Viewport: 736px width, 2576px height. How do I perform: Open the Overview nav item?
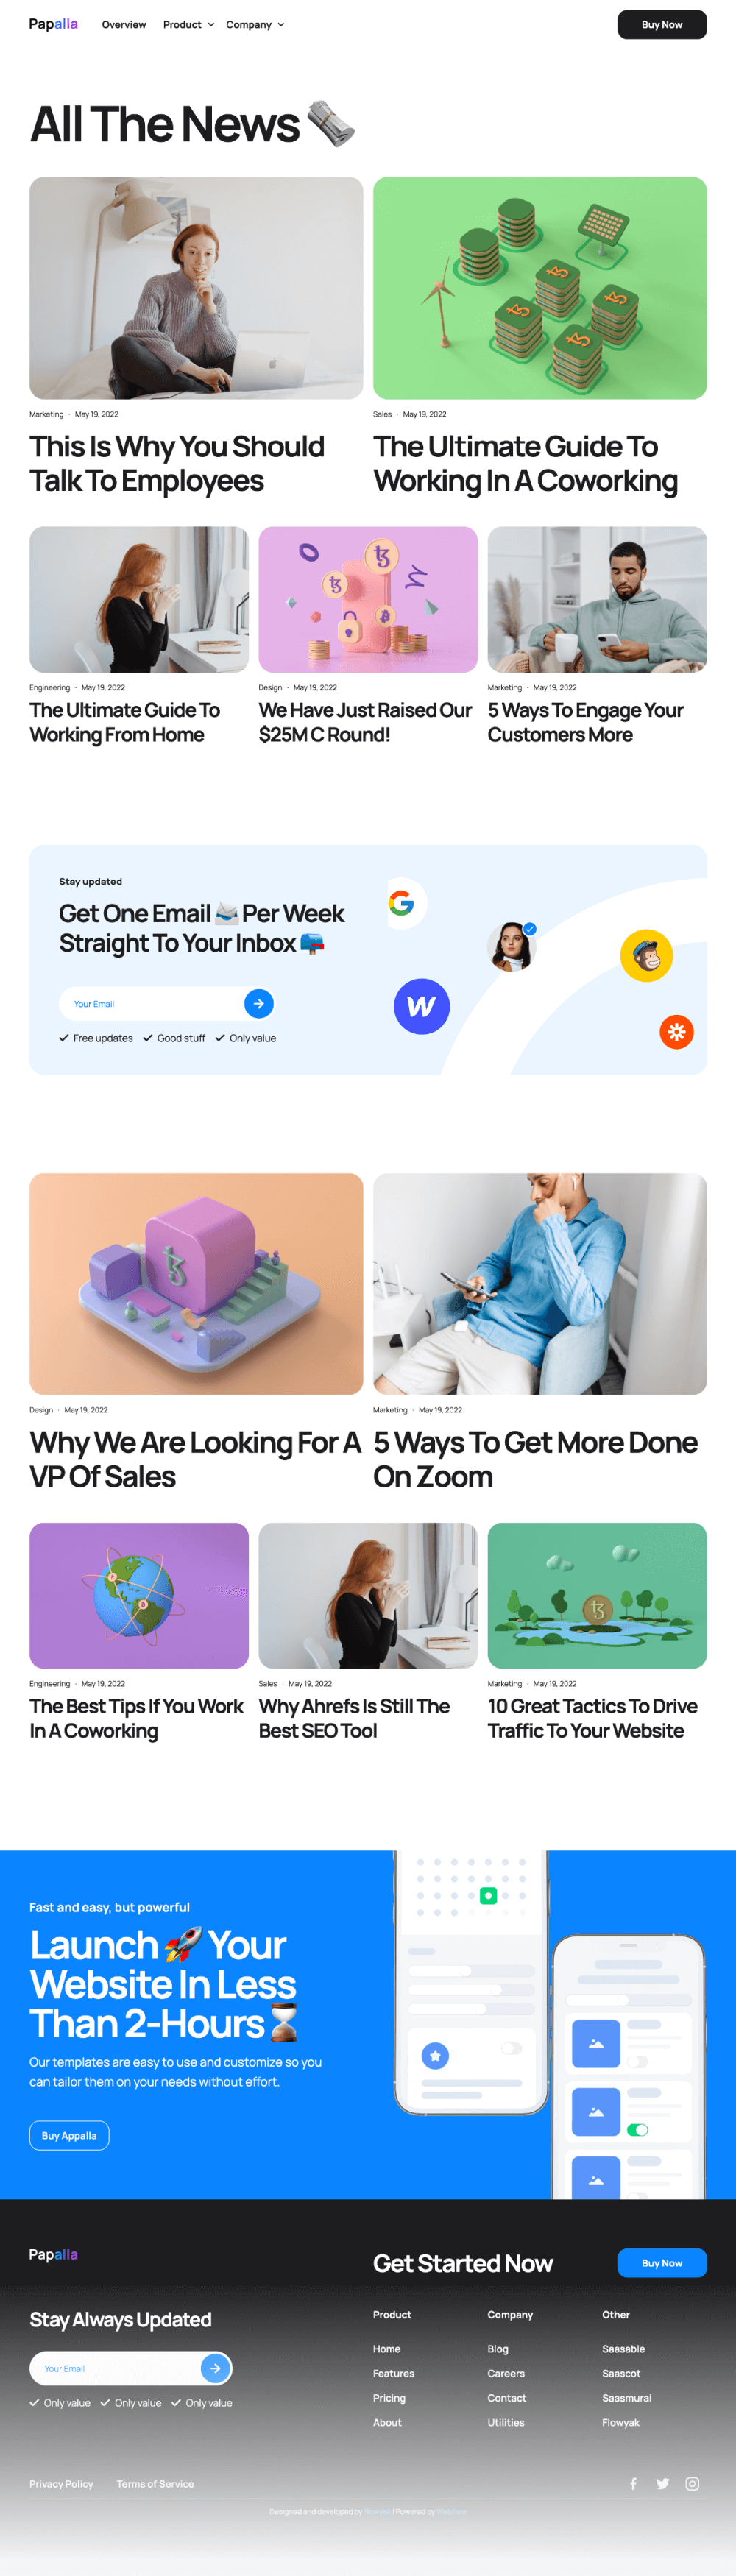coord(124,24)
